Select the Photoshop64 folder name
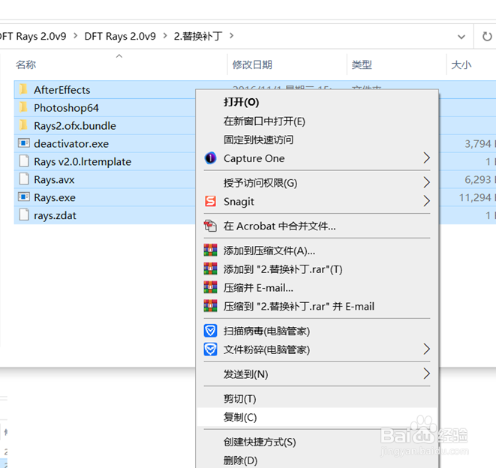 tap(66, 108)
